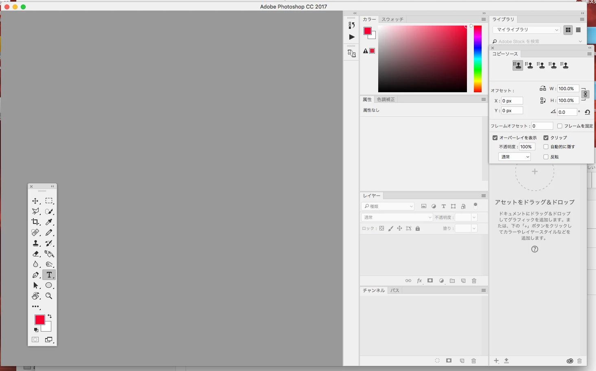
Task: Select the Ellipse shape tool
Action: click(x=49, y=285)
